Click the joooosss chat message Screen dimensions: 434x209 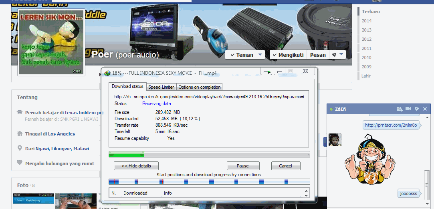[x=408, y=193]
